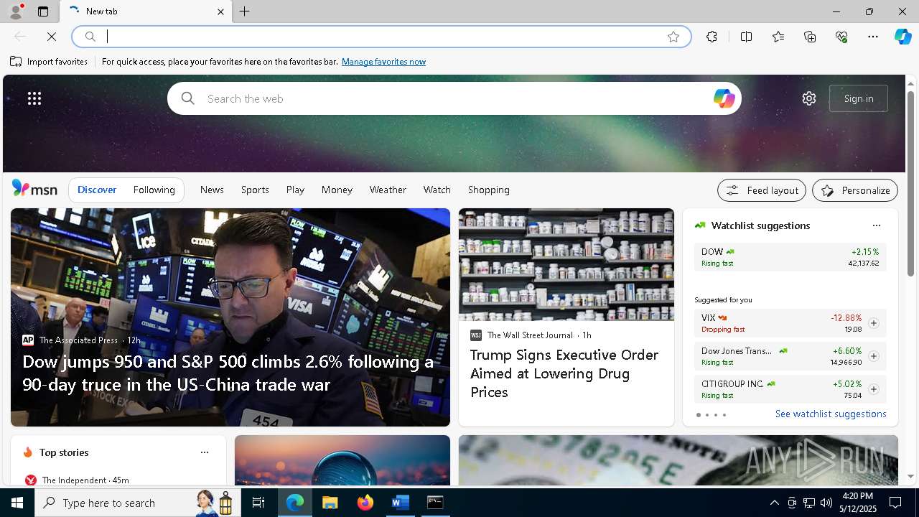Add CITIGROUP INC. to watchlist
The image size is (919, 517).
pos(873,389)
